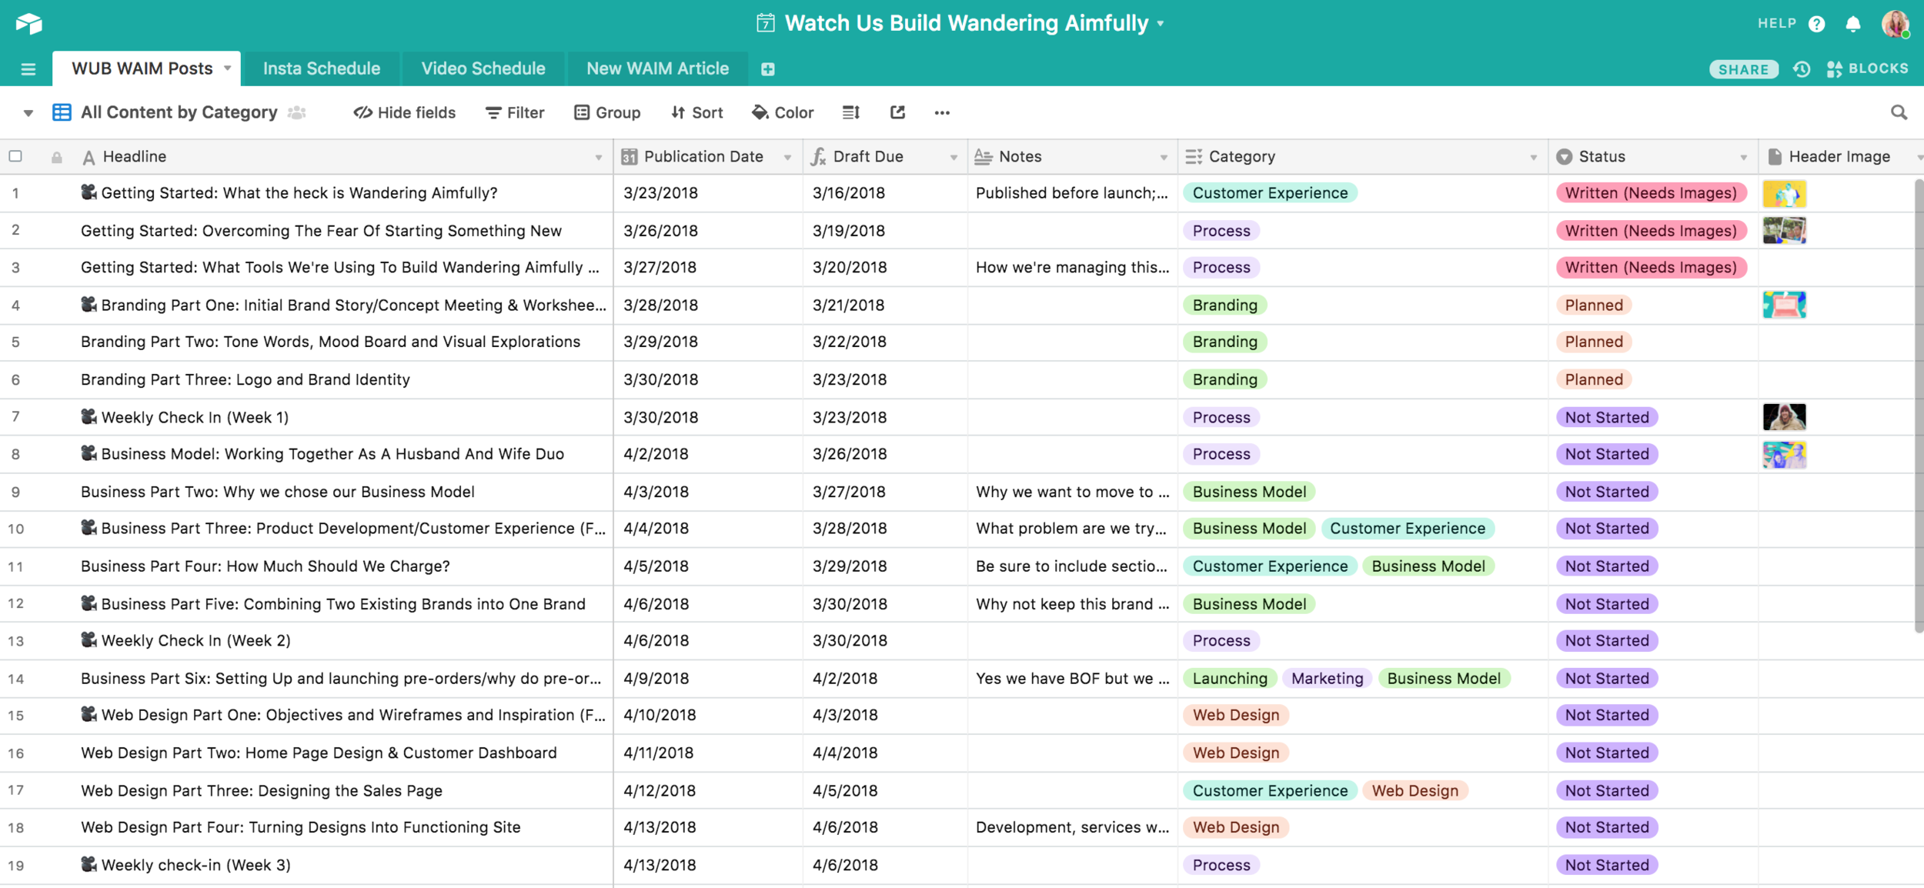Screen dimensions: 1924x888
Task: Open Publication Date column dropdown
Action: tap(787, 158)
